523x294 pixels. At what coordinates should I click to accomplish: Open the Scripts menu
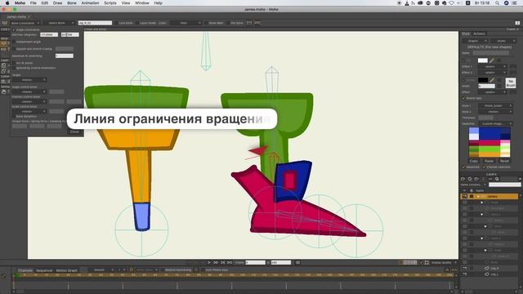click(x=110, y=3)
